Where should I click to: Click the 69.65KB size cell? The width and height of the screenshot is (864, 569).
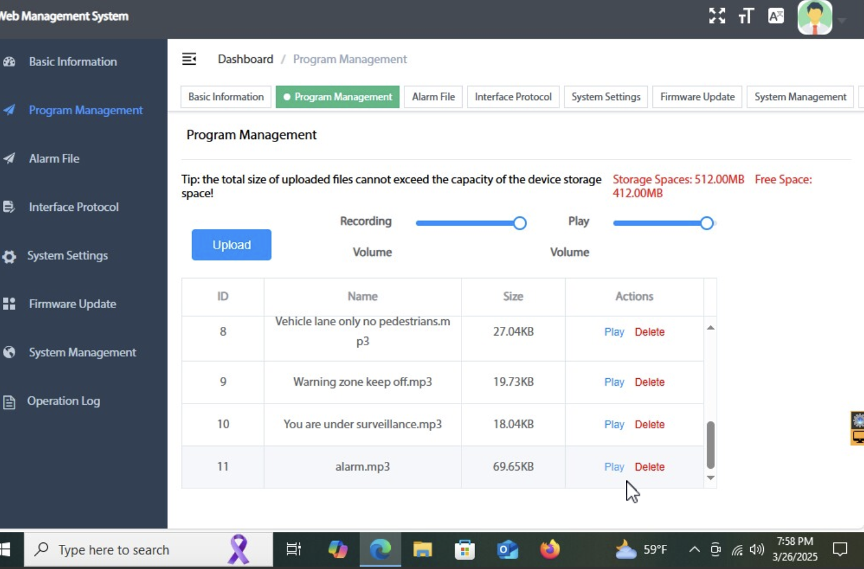(x=513, y=467)
